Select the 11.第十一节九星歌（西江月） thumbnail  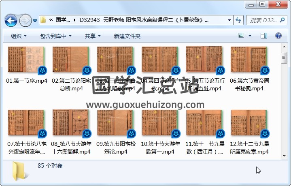(x=204, y=123)
